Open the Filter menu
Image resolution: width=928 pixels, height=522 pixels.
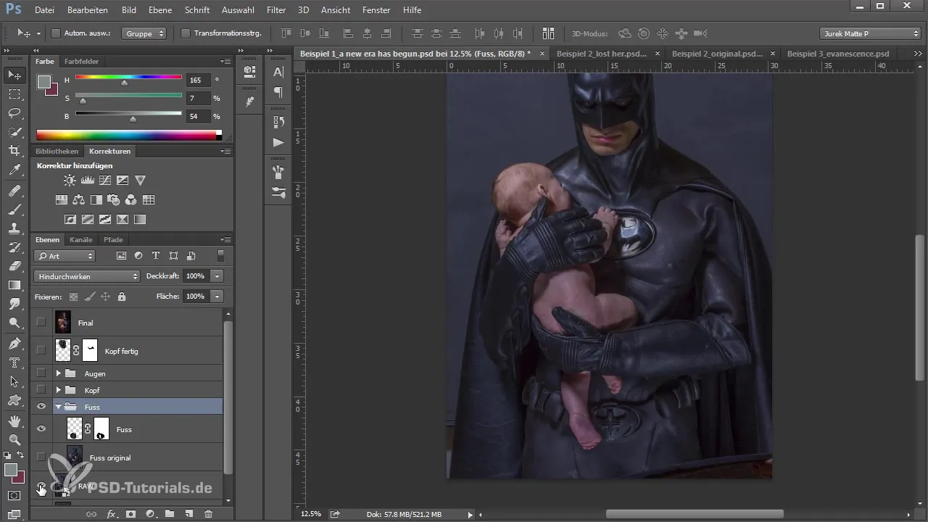pos(276,10)
